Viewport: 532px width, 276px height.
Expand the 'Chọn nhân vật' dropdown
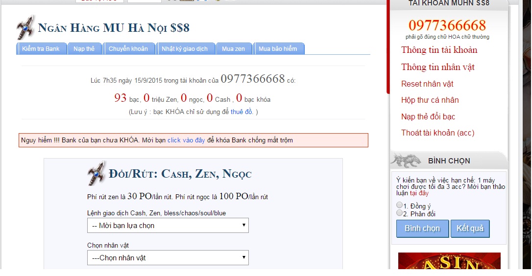[168, 258]
